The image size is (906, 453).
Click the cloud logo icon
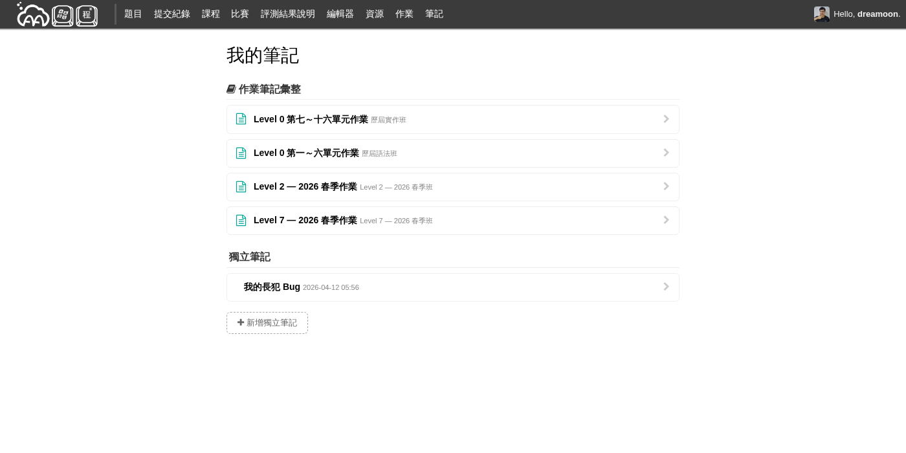click(x=32, y=14)
